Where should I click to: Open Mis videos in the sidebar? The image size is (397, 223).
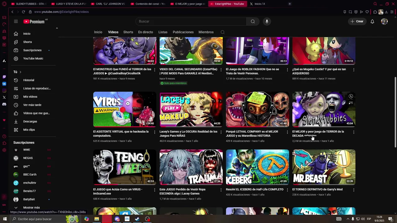pos(34,97)
